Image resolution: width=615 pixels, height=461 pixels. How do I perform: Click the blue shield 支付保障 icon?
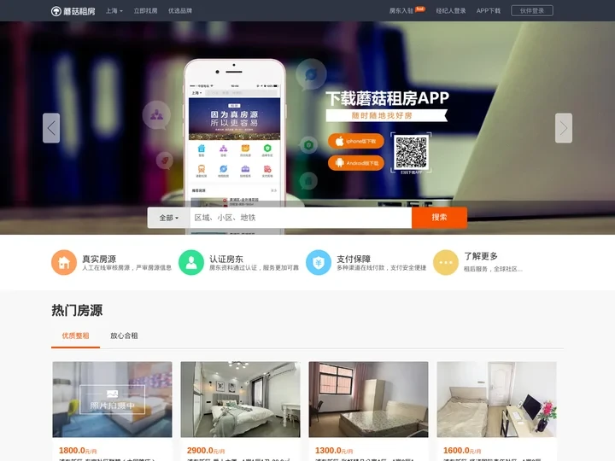pos(319,263)
